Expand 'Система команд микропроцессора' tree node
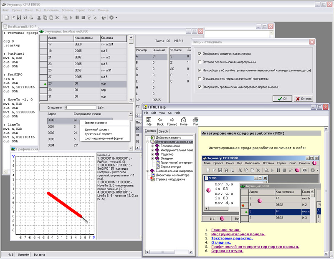 point(147,171)
